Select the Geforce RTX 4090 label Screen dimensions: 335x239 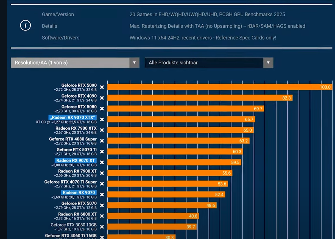pyautogui.click(x=79, y=96)
